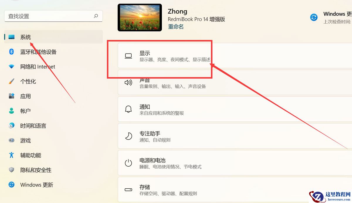Click the moon icon beside 专注助手

128,136
